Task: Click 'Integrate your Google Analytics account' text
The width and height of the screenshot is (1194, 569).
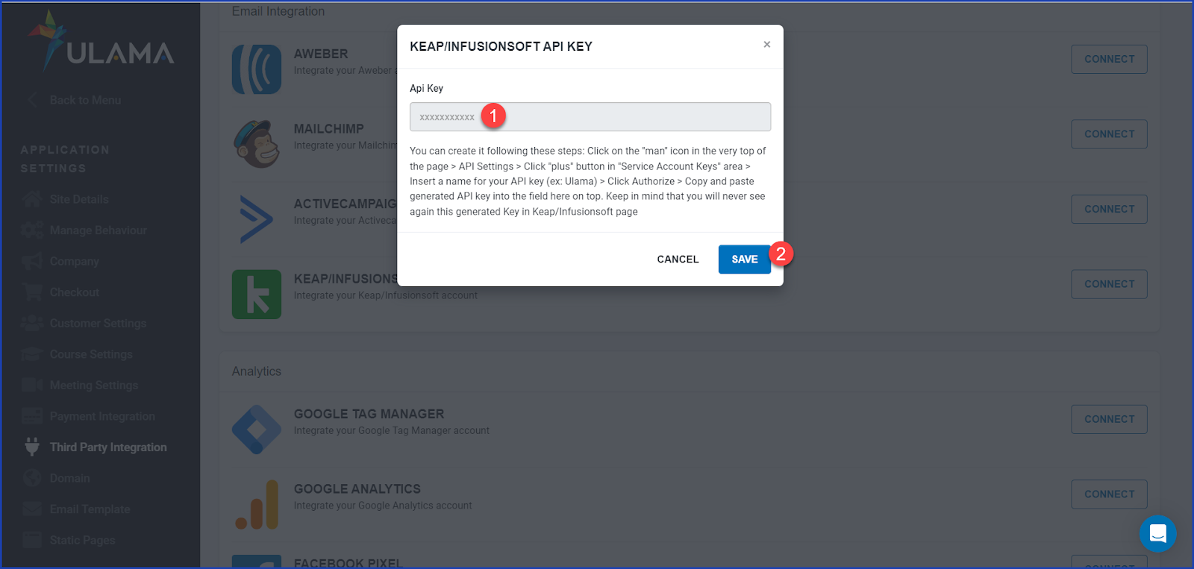Action: [x=383, y=506]
